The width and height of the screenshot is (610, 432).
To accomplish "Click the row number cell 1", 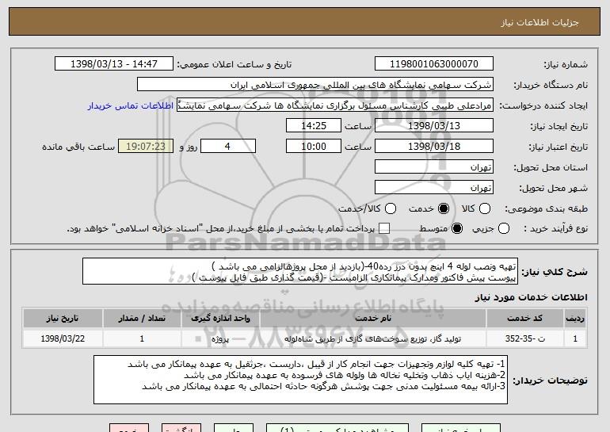I will 575,338.
